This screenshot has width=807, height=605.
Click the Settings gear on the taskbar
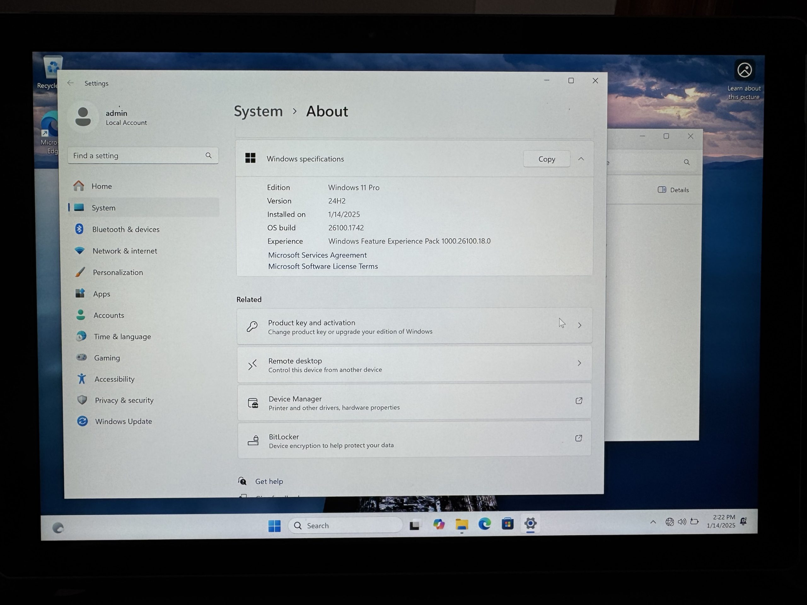click(x=530, y=524)
